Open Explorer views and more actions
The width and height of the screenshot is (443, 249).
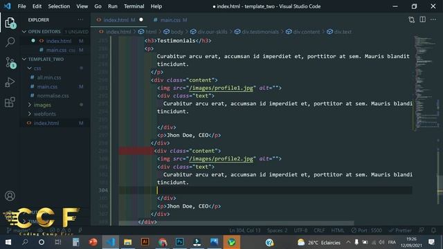pos(80,20)
